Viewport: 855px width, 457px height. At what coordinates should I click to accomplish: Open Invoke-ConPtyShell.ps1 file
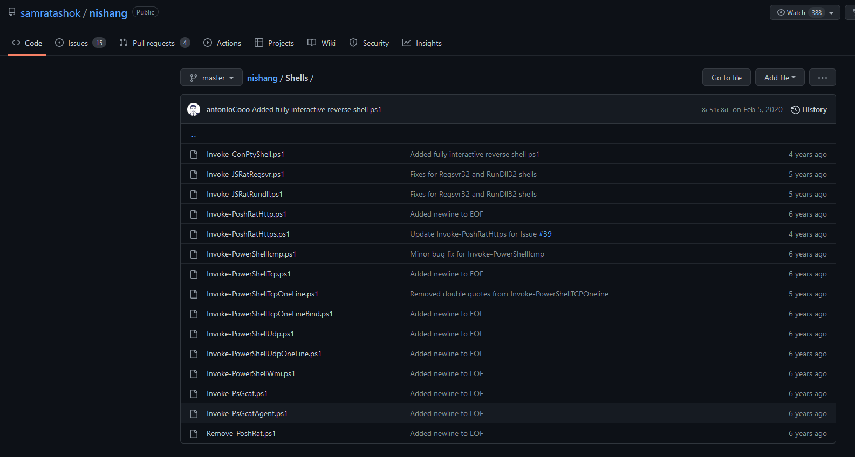pyautogui.click(x=245, y=154)
